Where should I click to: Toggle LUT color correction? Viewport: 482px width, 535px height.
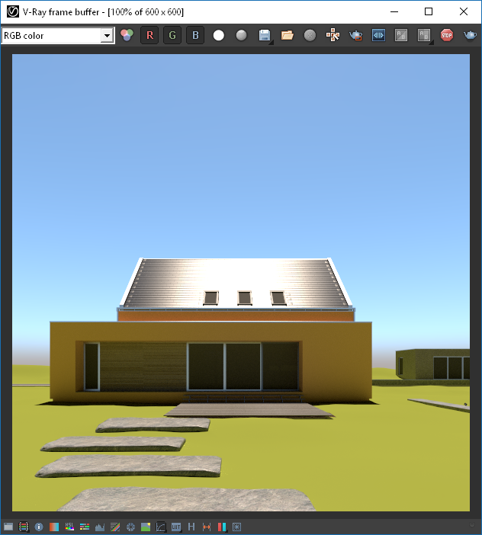(176, 527)
